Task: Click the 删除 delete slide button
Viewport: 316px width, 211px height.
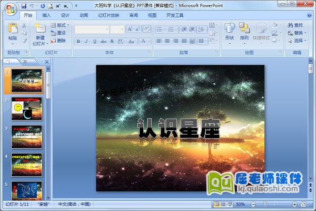Action: [58, 41]
